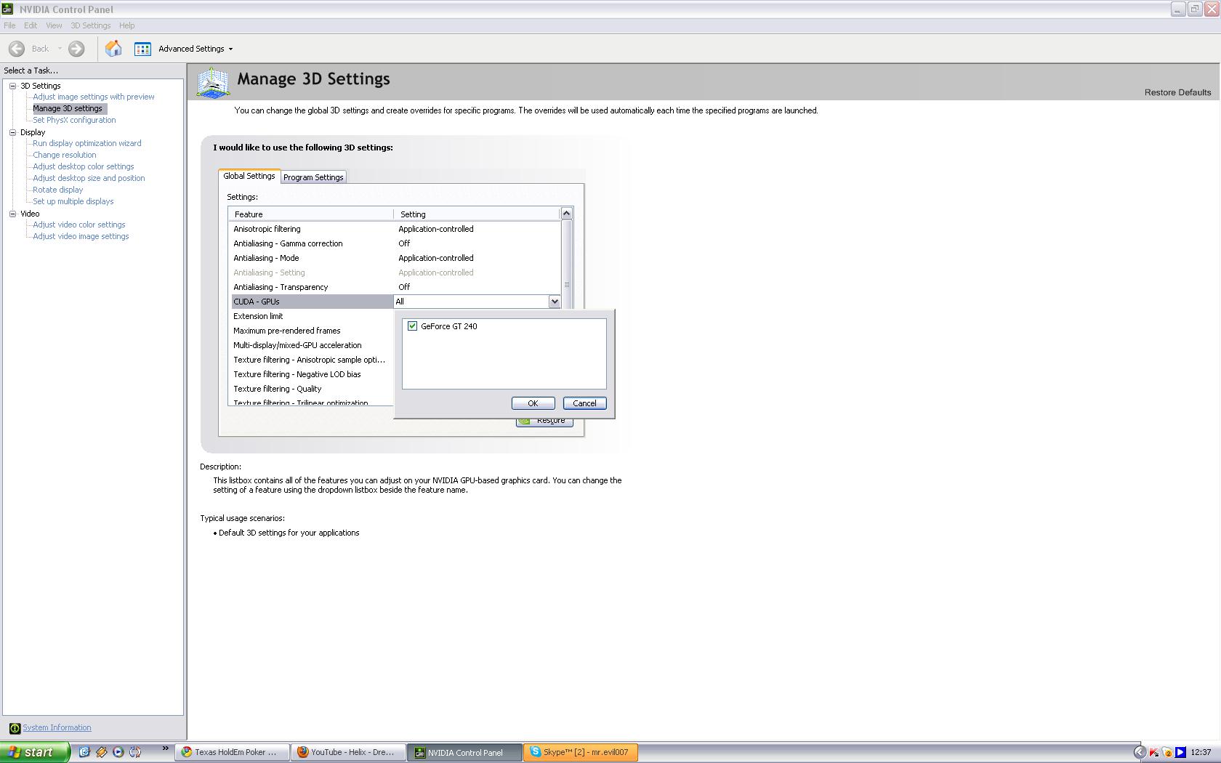
Task: Open the CUDA - GPUs dropdown arrow
Action: tap(555, 302)
